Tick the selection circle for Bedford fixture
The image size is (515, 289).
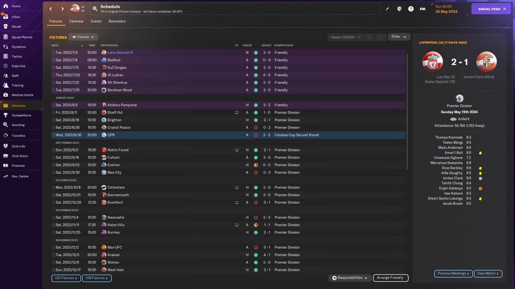[x=54, y=60]
